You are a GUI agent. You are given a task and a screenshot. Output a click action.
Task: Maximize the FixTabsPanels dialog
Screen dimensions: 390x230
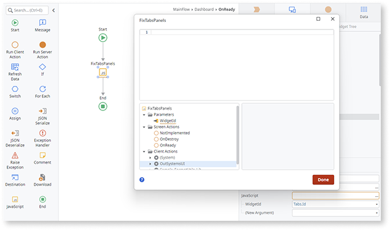click(318, 19)
